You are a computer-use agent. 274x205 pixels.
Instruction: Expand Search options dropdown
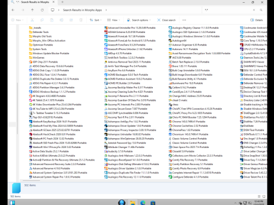(139, 20)
